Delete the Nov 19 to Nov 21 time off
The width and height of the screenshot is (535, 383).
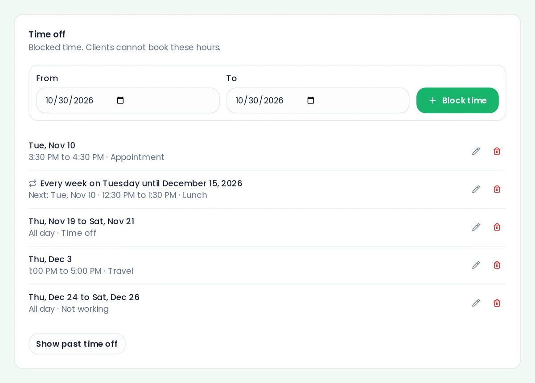pyautogui.click(x=497, y=227)
